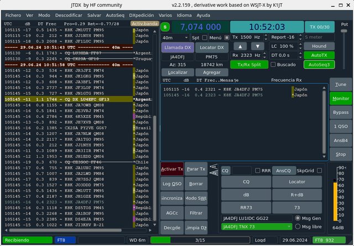Click the Parar Tx button
The height and width of the screenshot is (246, 354).
(196, 169)
